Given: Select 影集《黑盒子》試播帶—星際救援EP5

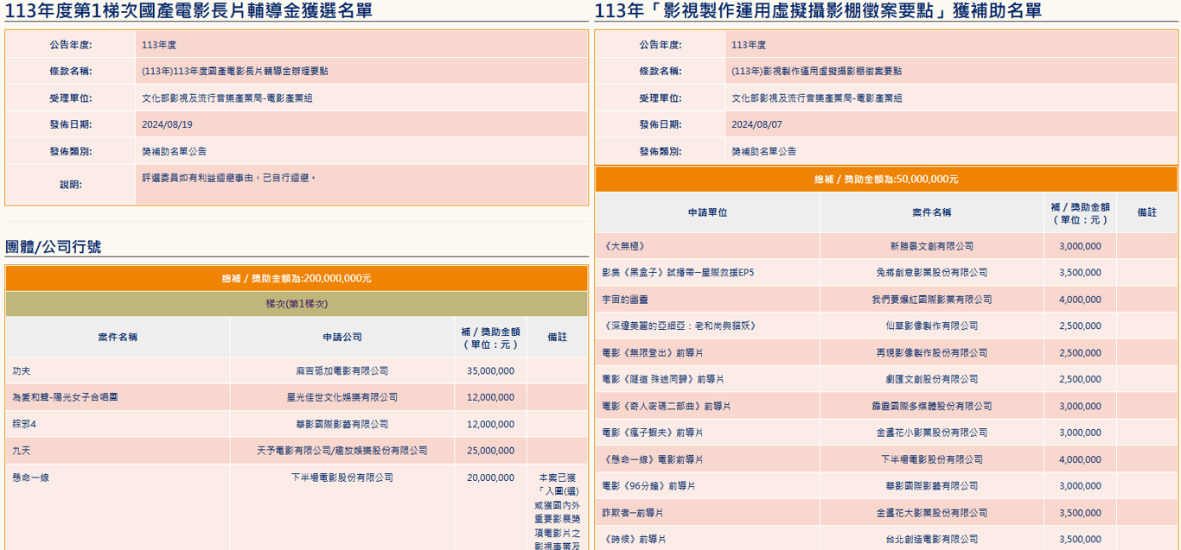Looking at the screenshot, I should click(678, 273).
